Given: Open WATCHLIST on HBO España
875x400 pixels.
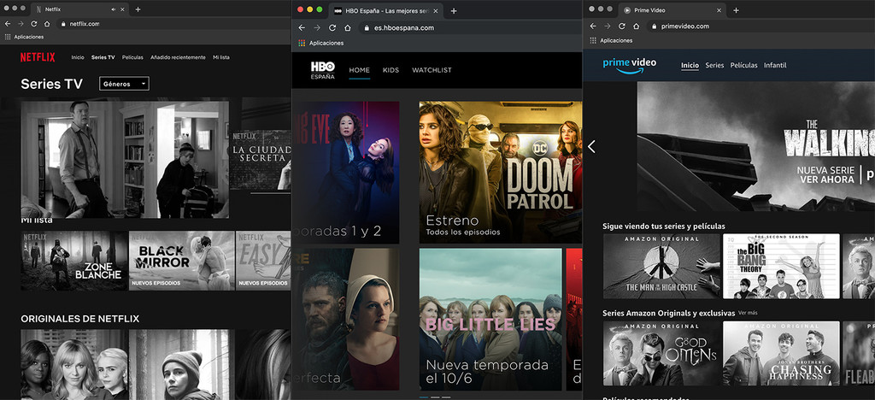Looking at the screenshot, I should pos(432,70).
